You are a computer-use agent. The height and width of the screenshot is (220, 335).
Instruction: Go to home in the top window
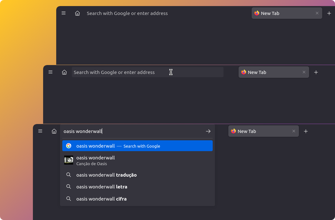tap(77, 13)
